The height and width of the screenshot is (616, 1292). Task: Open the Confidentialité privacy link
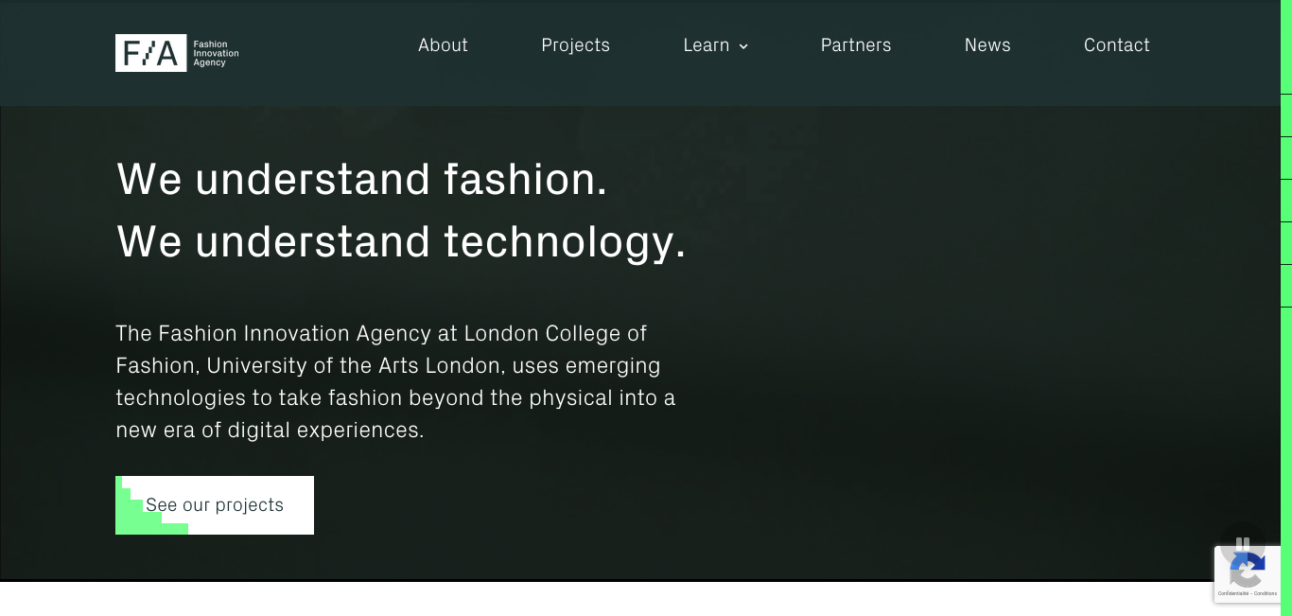[x=1233, y=593]
